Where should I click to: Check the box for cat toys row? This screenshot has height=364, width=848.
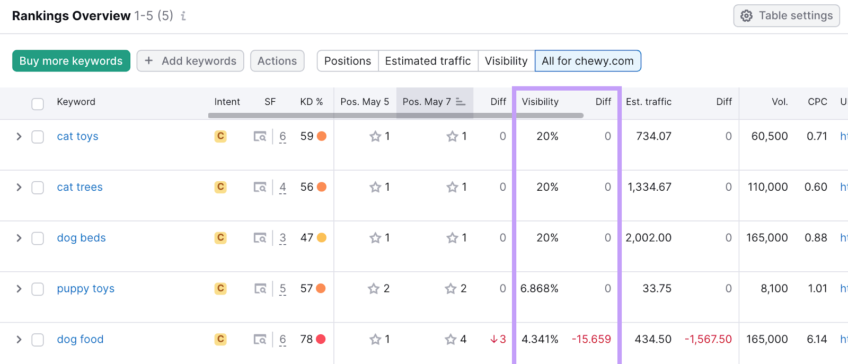pos(38,137)
